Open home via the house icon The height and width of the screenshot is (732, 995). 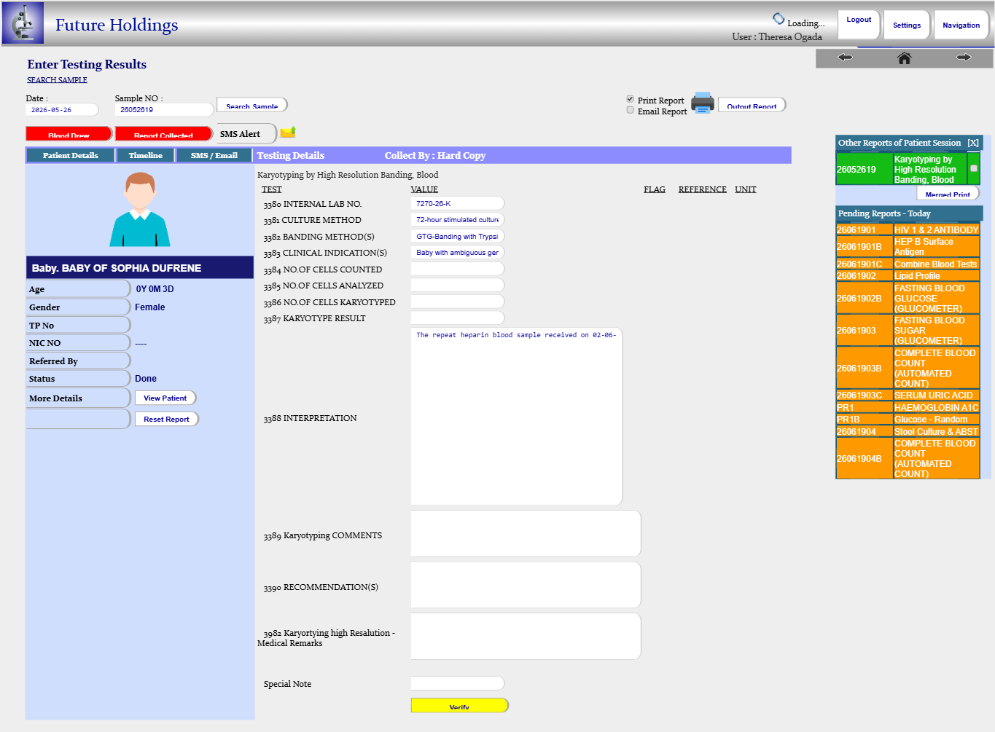(x=904, y=58)
